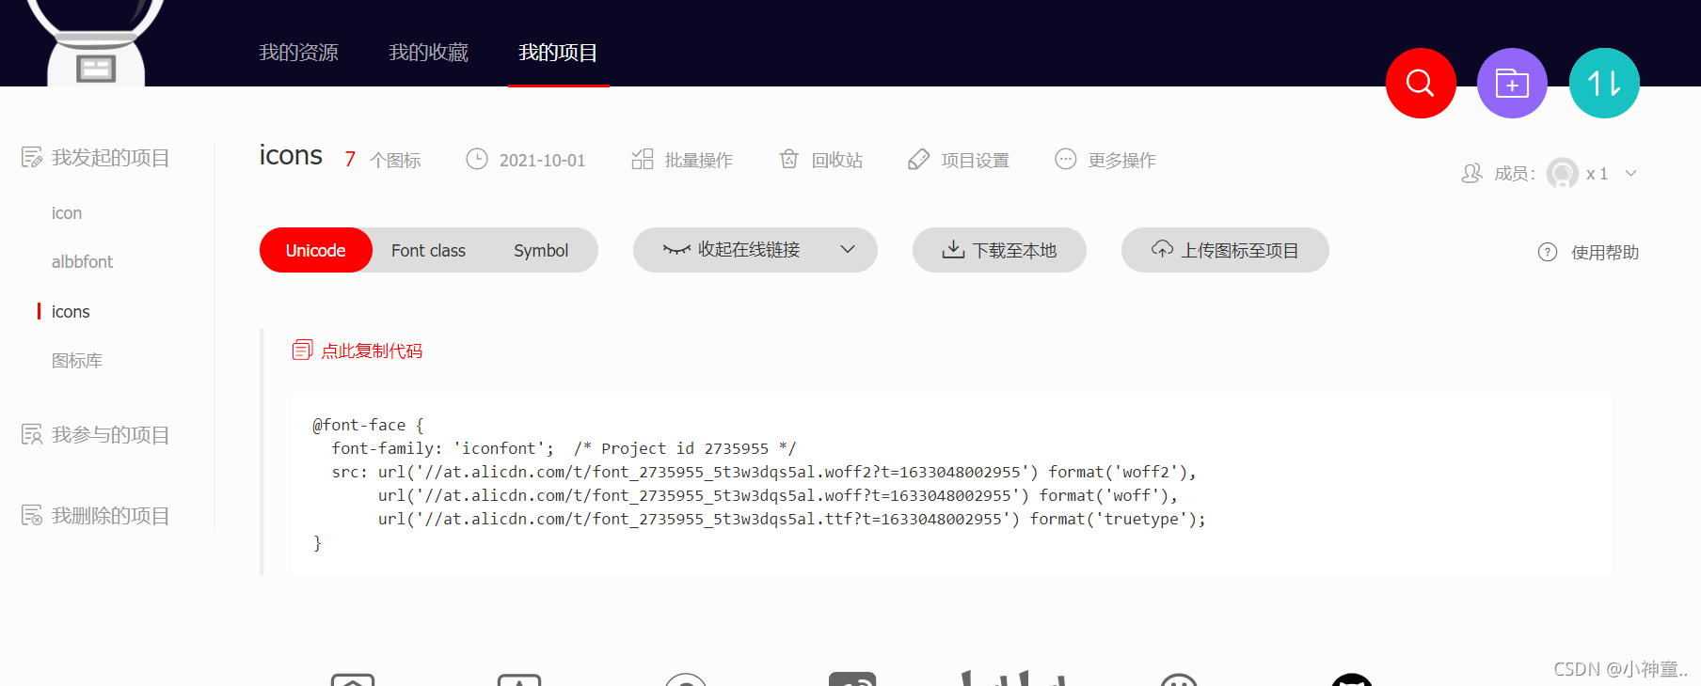Click the 点此复制代码 link

(372, 351)
